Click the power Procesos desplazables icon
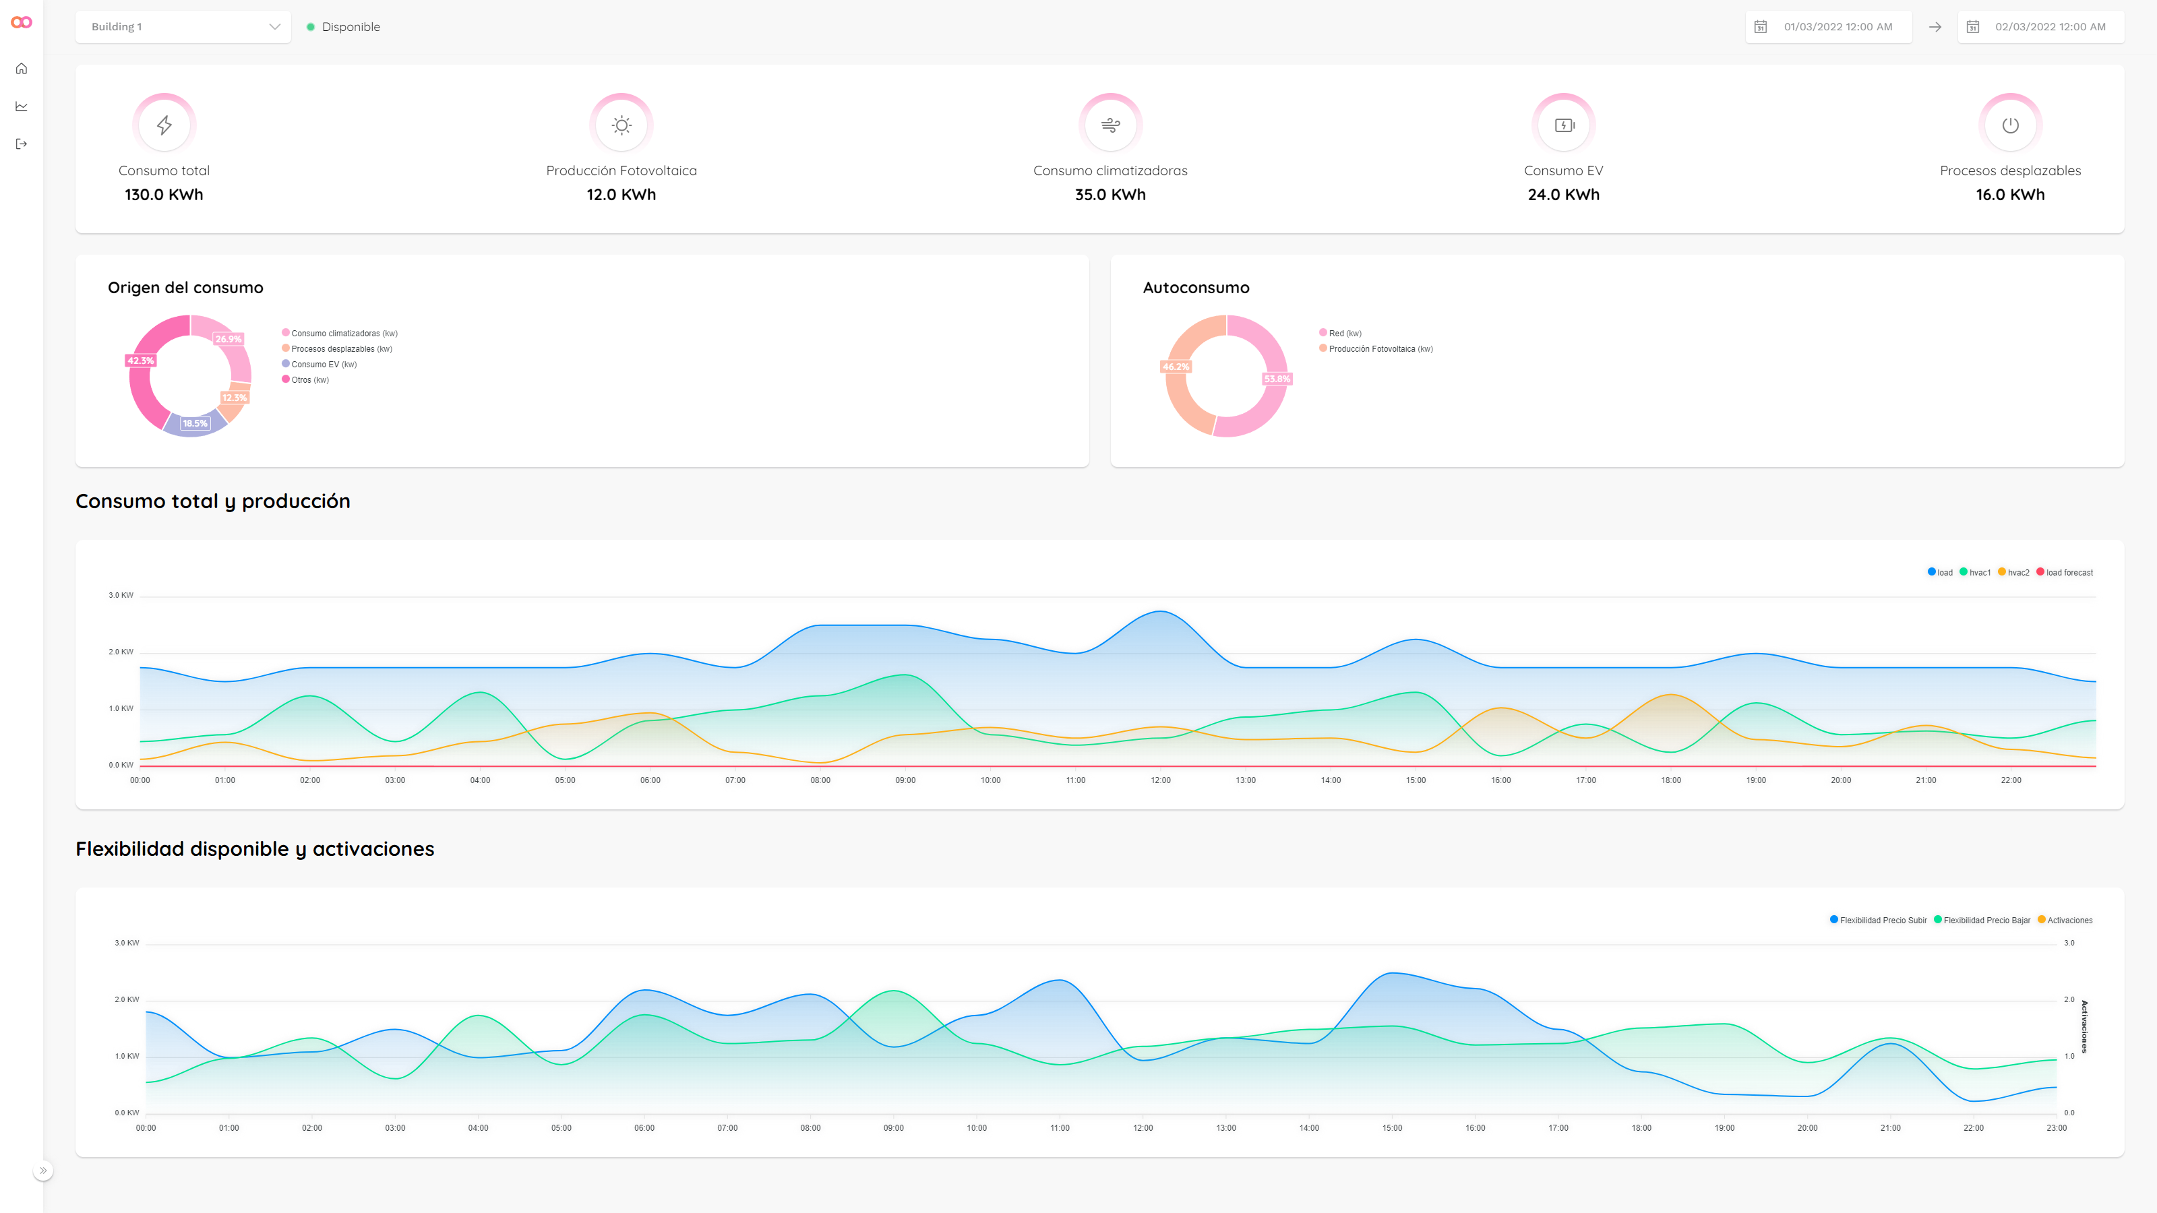Screen dimensions: 2157x1213 (2011, 125)
